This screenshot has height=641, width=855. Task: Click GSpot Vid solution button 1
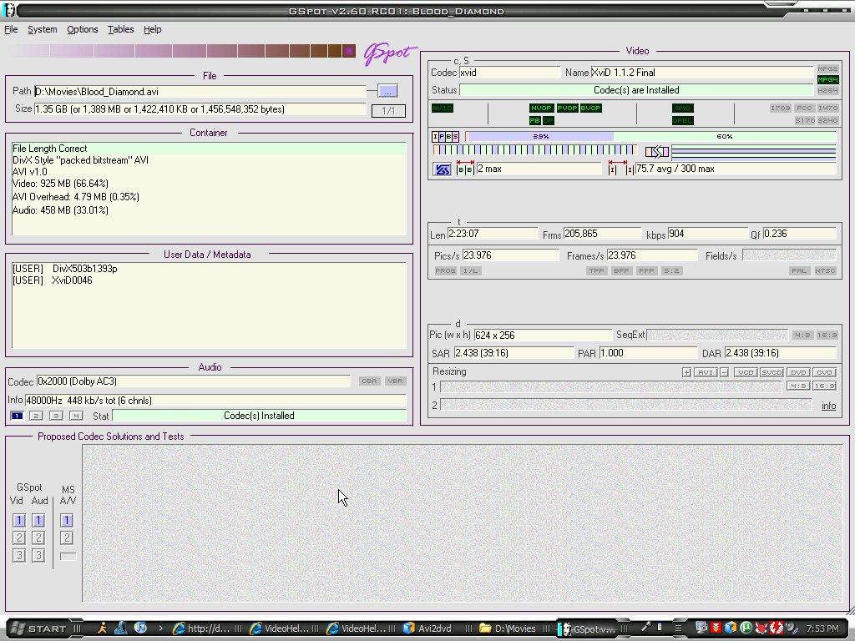[19, 521]
